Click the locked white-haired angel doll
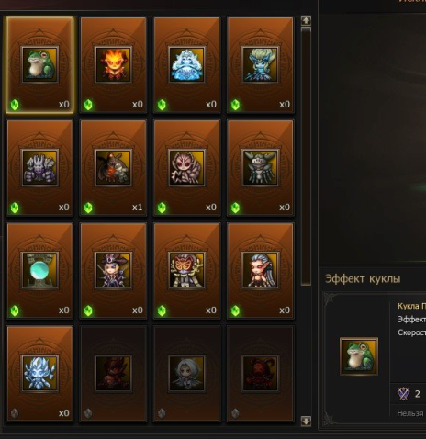This screenshot has height=439, width=426. pyautogui.click(x=186, y=374)
